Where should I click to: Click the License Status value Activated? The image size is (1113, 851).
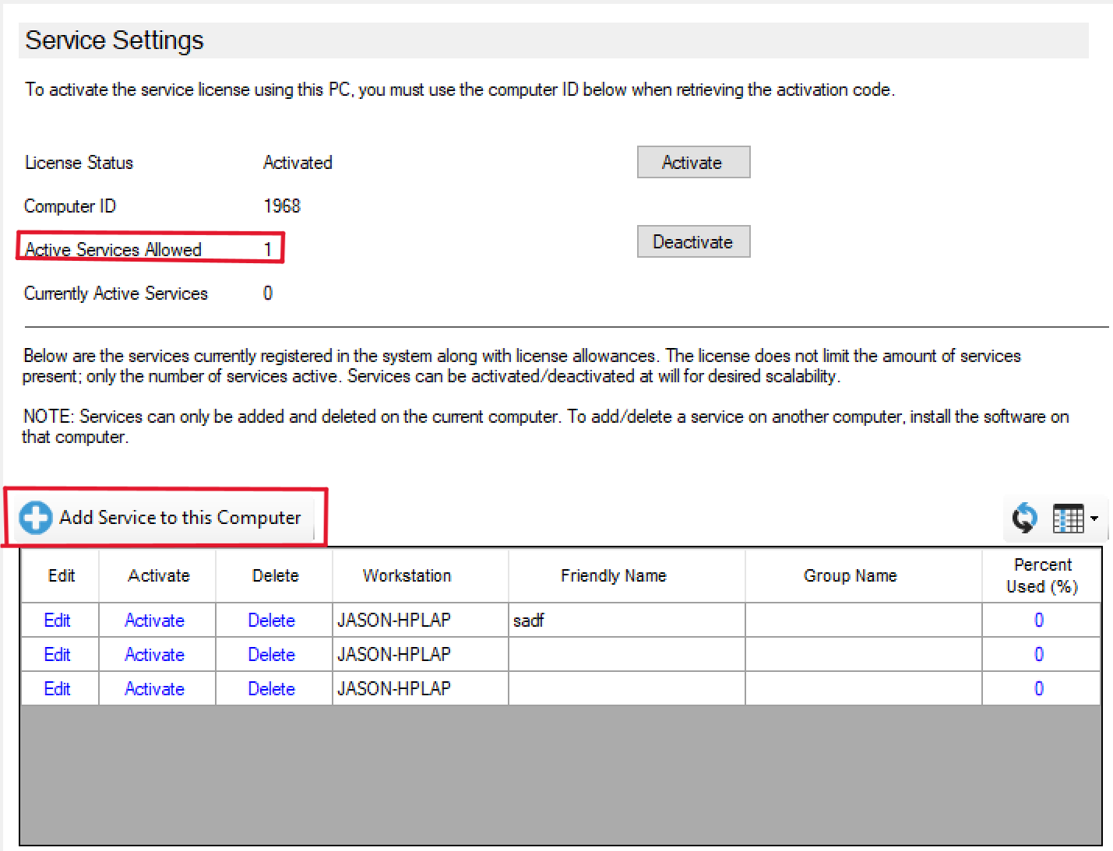(x=298, y=163)
